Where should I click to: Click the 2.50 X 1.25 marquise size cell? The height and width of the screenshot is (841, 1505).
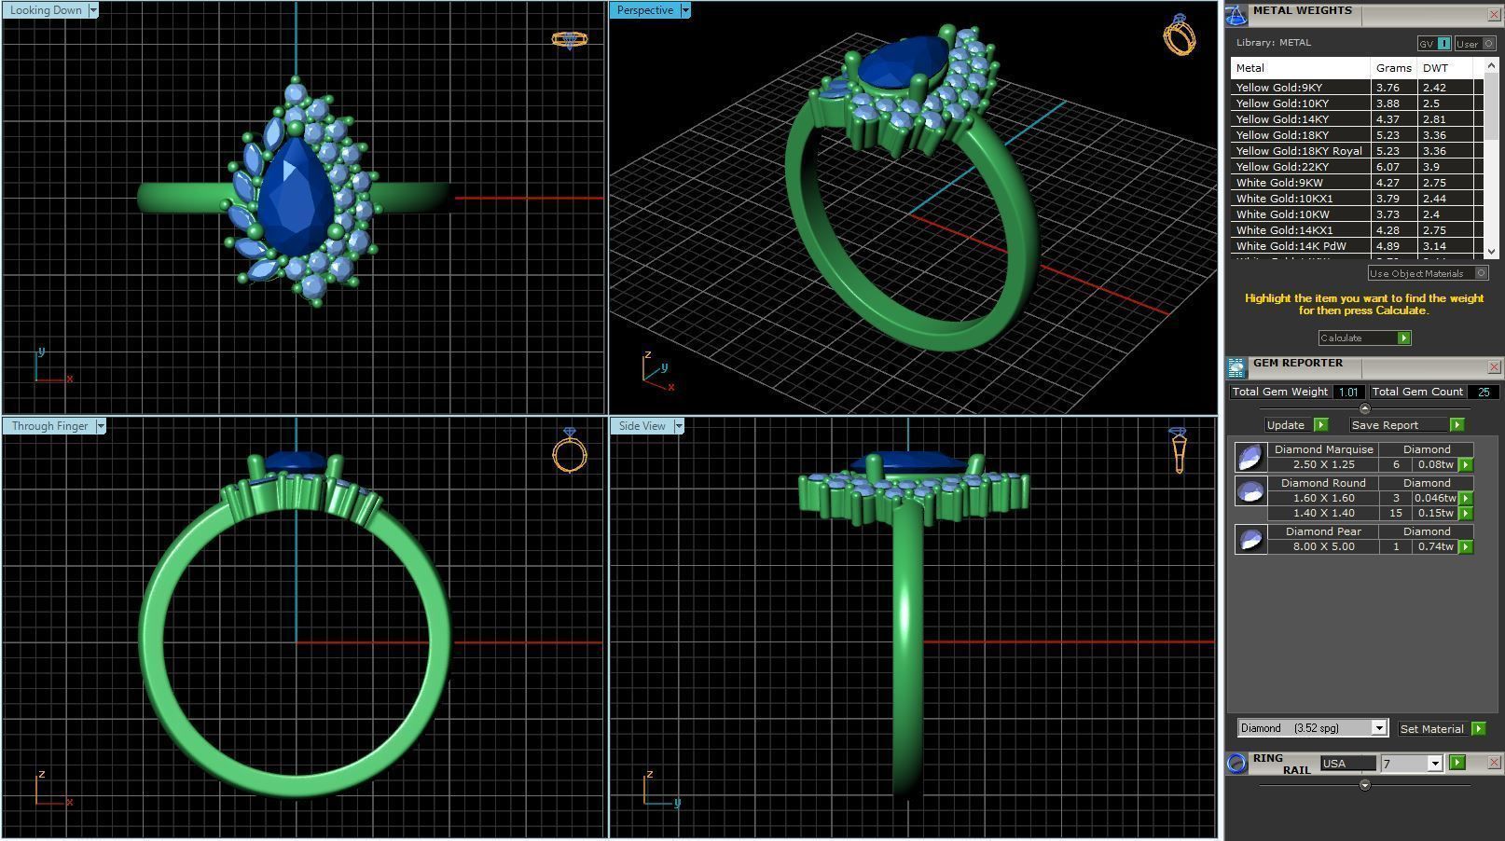[x=1323, y=464]
